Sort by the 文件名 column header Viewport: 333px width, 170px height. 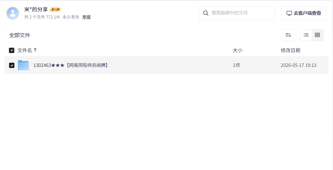(25, 50)
